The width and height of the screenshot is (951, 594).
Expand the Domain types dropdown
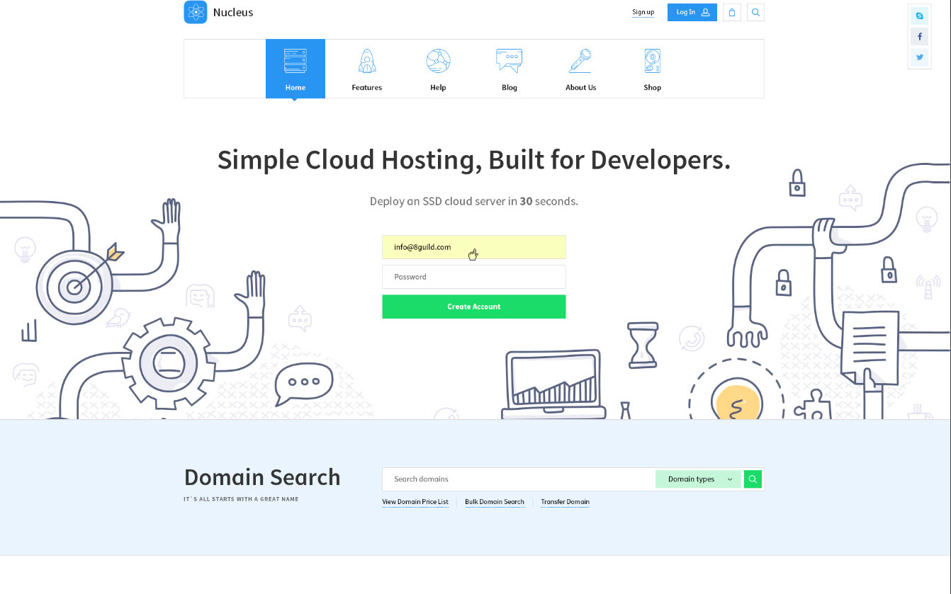pos(698,479)
